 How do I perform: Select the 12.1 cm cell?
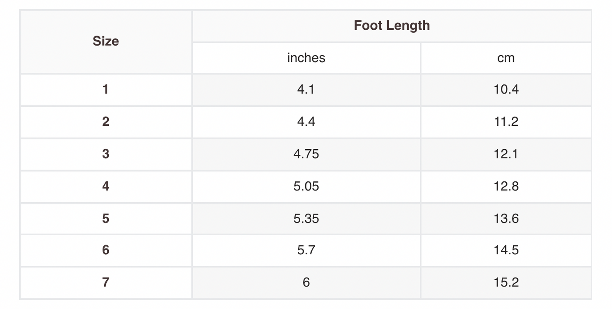pyautogui.click(x=506, y=154)
